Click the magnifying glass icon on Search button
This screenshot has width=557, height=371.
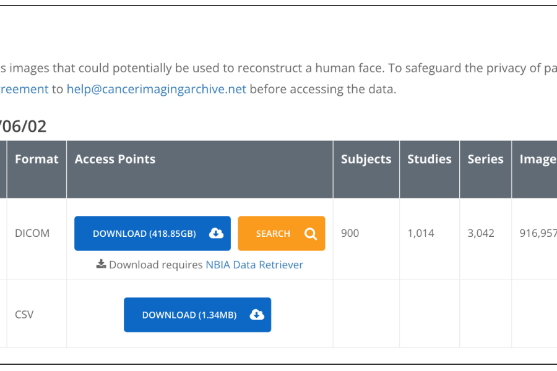311,234
